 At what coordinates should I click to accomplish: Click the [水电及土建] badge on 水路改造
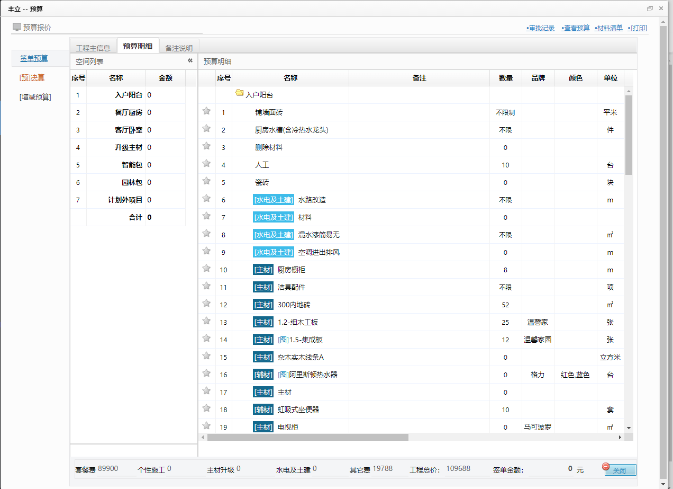273,199
